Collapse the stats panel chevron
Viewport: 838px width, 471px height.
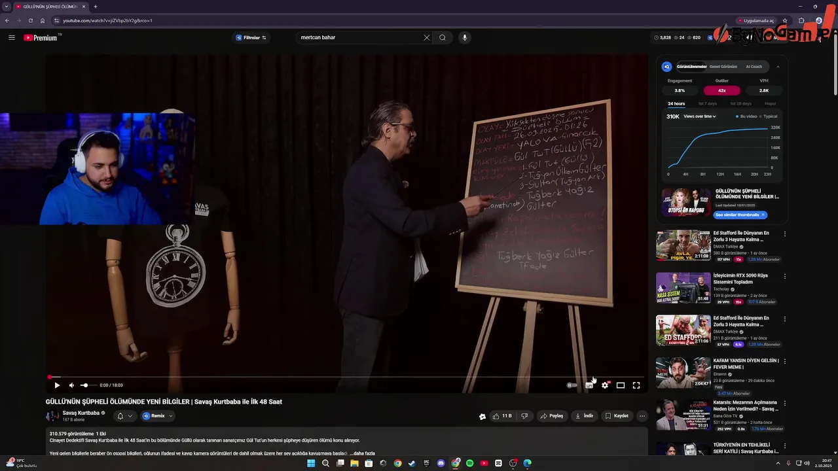click(x=778, y=67)
